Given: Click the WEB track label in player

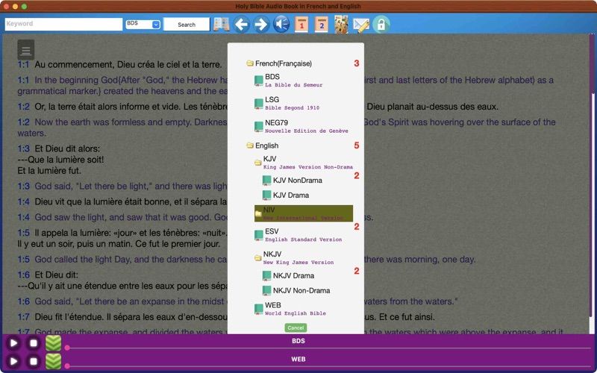Looking at the screenshot, I should pyautogui.click(x=298, y=359).
